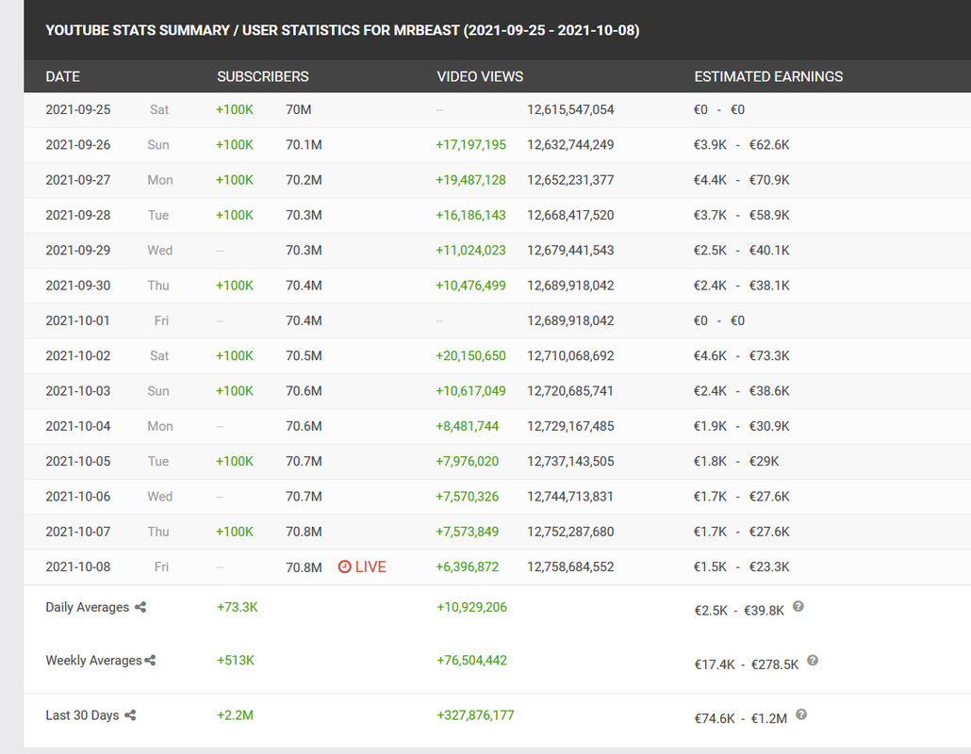Click the VIDEO VIEWS column header
The width and height of the screenshot is (971, 754).
click(480, 76)
